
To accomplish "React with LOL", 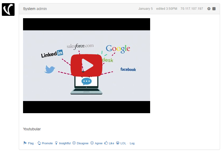I will coord(123,143).
